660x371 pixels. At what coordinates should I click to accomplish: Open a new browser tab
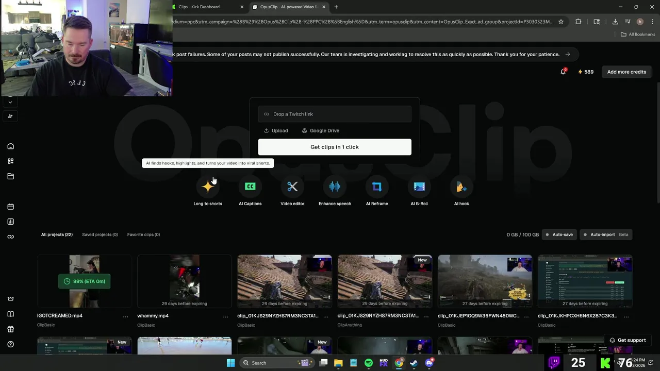(x=336, y=7)
